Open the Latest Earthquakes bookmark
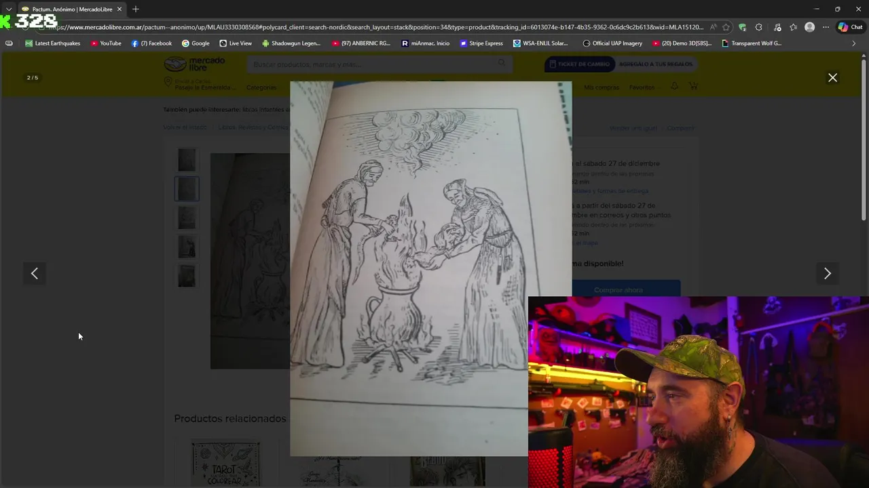This screenshot has width=869, height=488. click(x=52, y=43)
